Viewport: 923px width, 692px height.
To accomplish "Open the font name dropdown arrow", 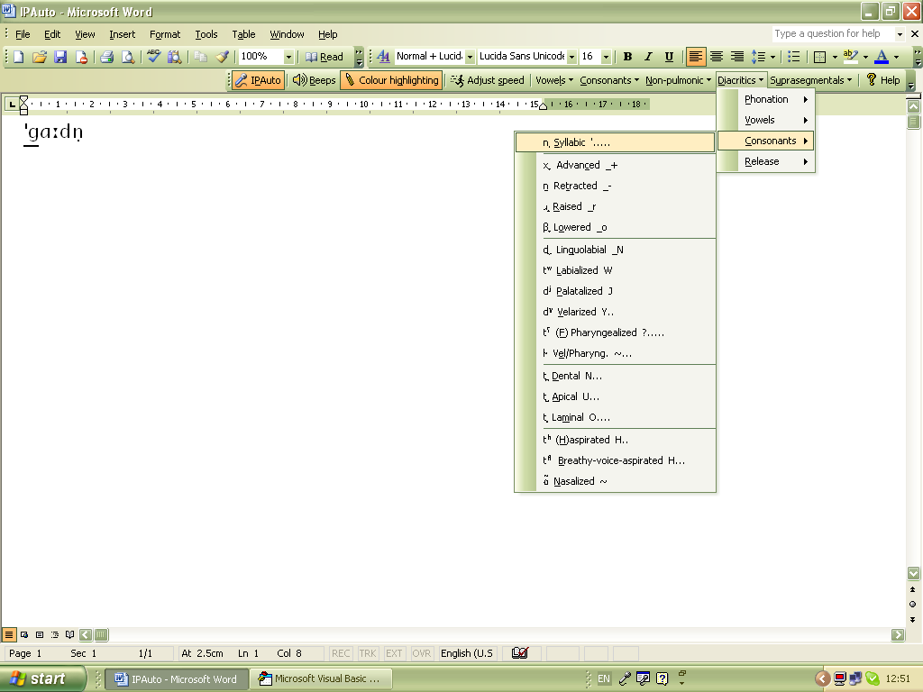I will point(571,56).
